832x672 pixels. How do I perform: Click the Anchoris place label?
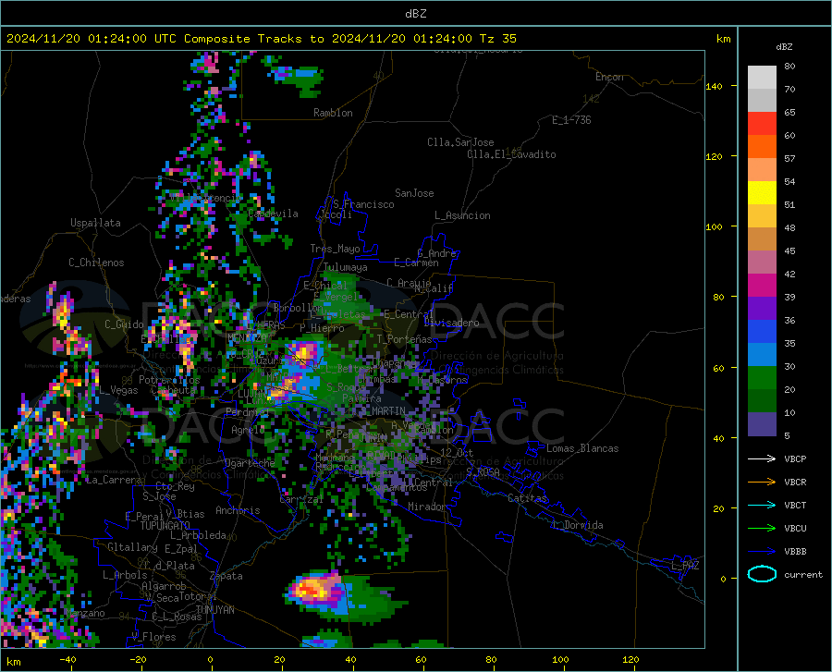click(x=238, y=511)
